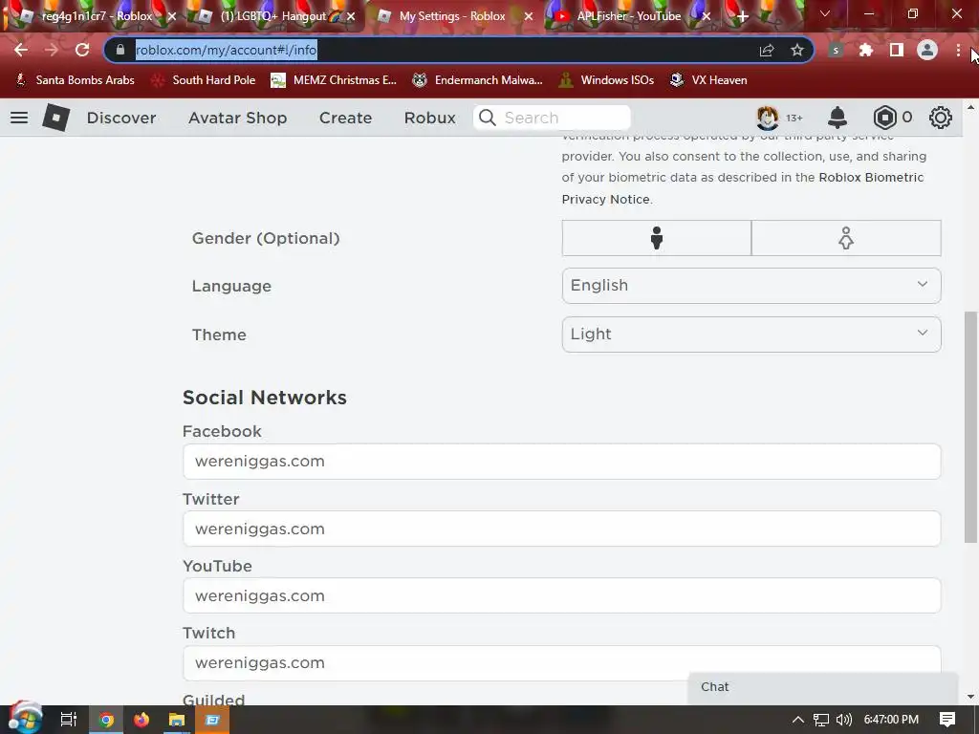Image resolution: width=979 pixels, height=734 pixels.
Task: Open the volume control in tray
Action: [x=843, y=720]
